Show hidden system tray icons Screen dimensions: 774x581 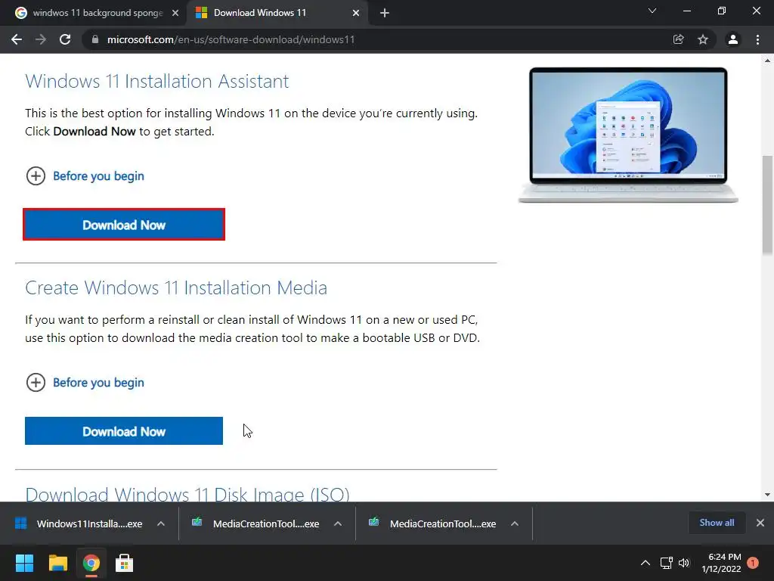tap(646, 563)
